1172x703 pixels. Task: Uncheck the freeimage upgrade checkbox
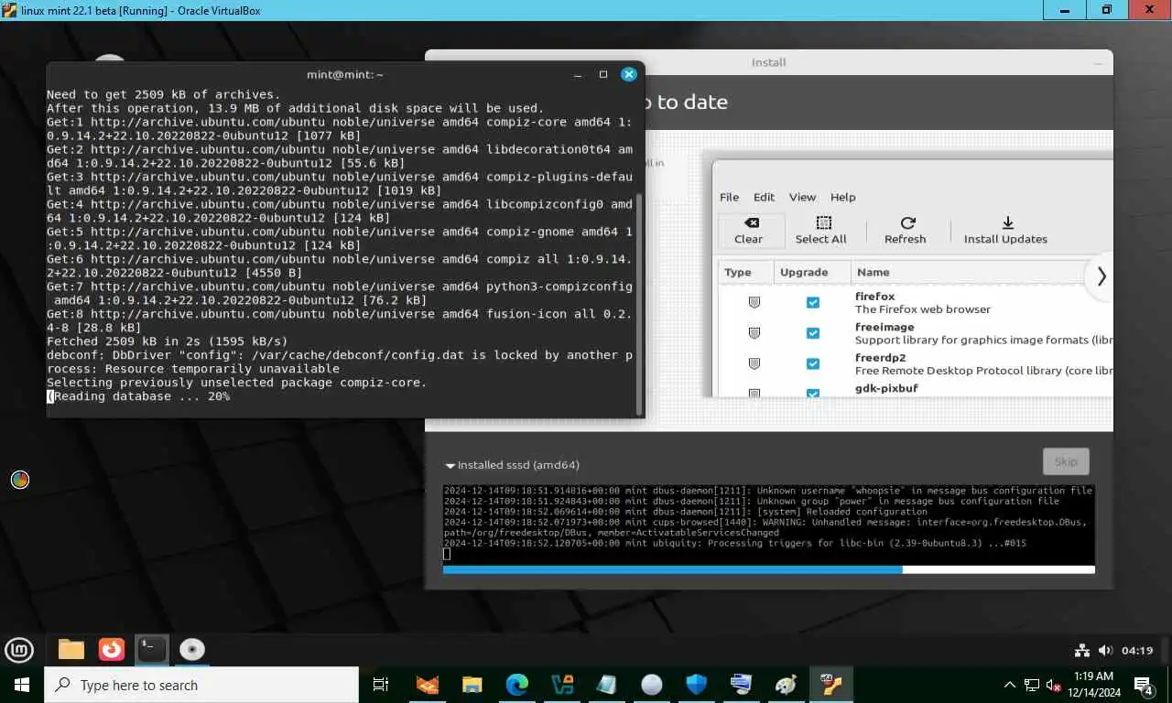click(812, 333)
